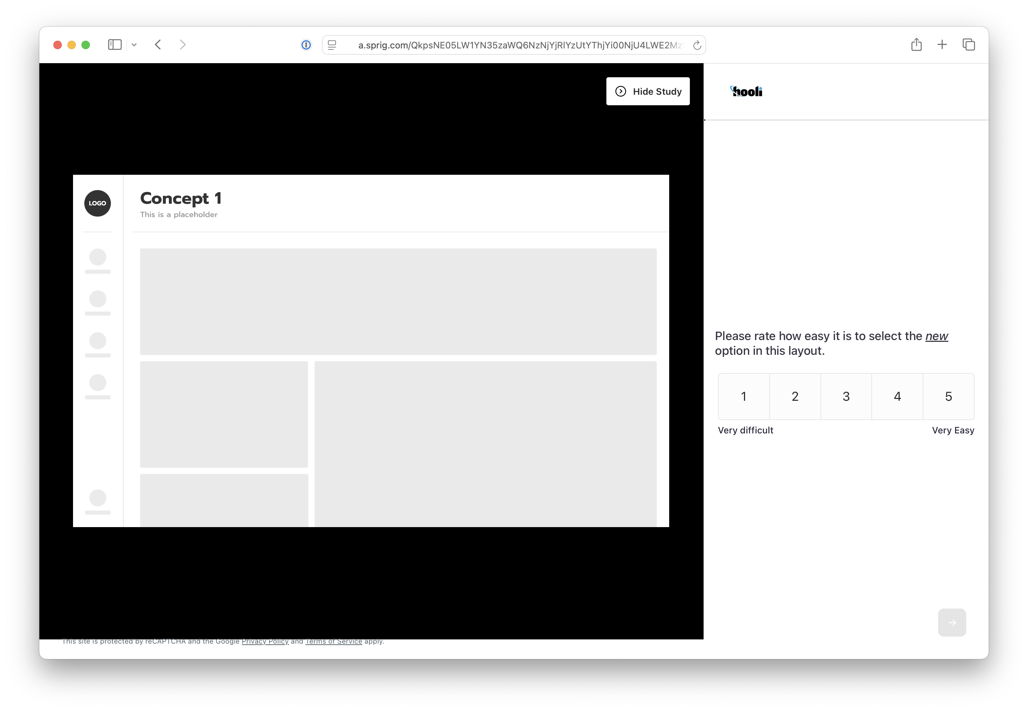
Task: Go back with the back arrow
Action: coord(158,45)
